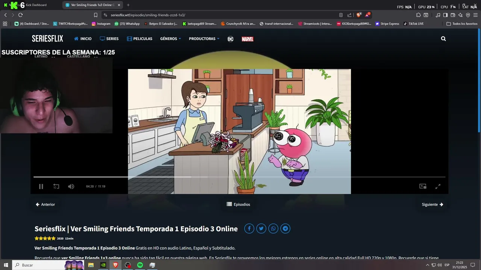The height and width of the screenshot is (270, 481).
Task: Share the episode on Facebook
Action: click(249, 228)
